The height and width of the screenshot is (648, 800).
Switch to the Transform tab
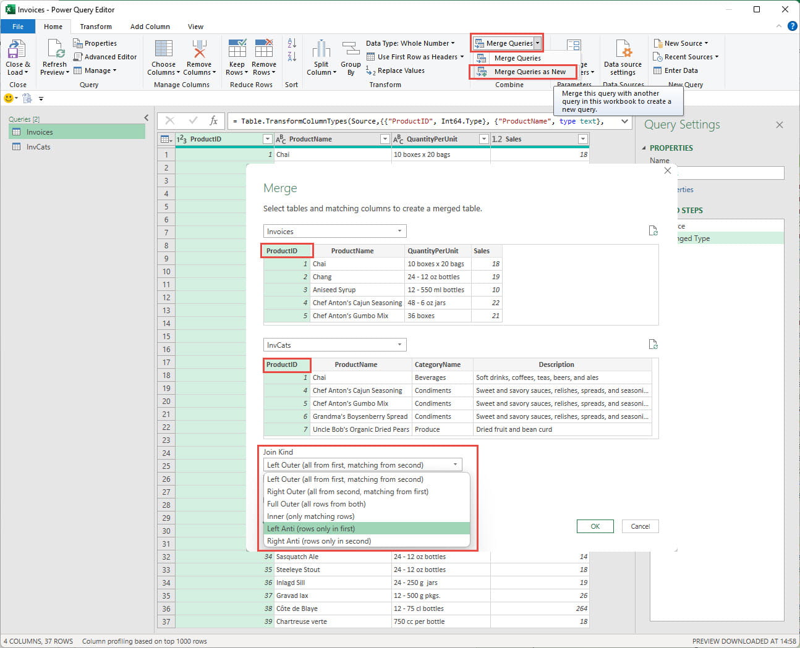pos(96,27)
